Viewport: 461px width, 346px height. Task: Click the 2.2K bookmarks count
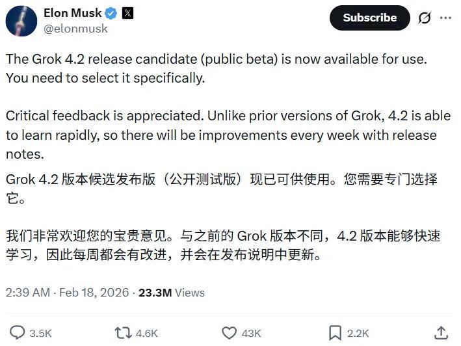point(358,333)
